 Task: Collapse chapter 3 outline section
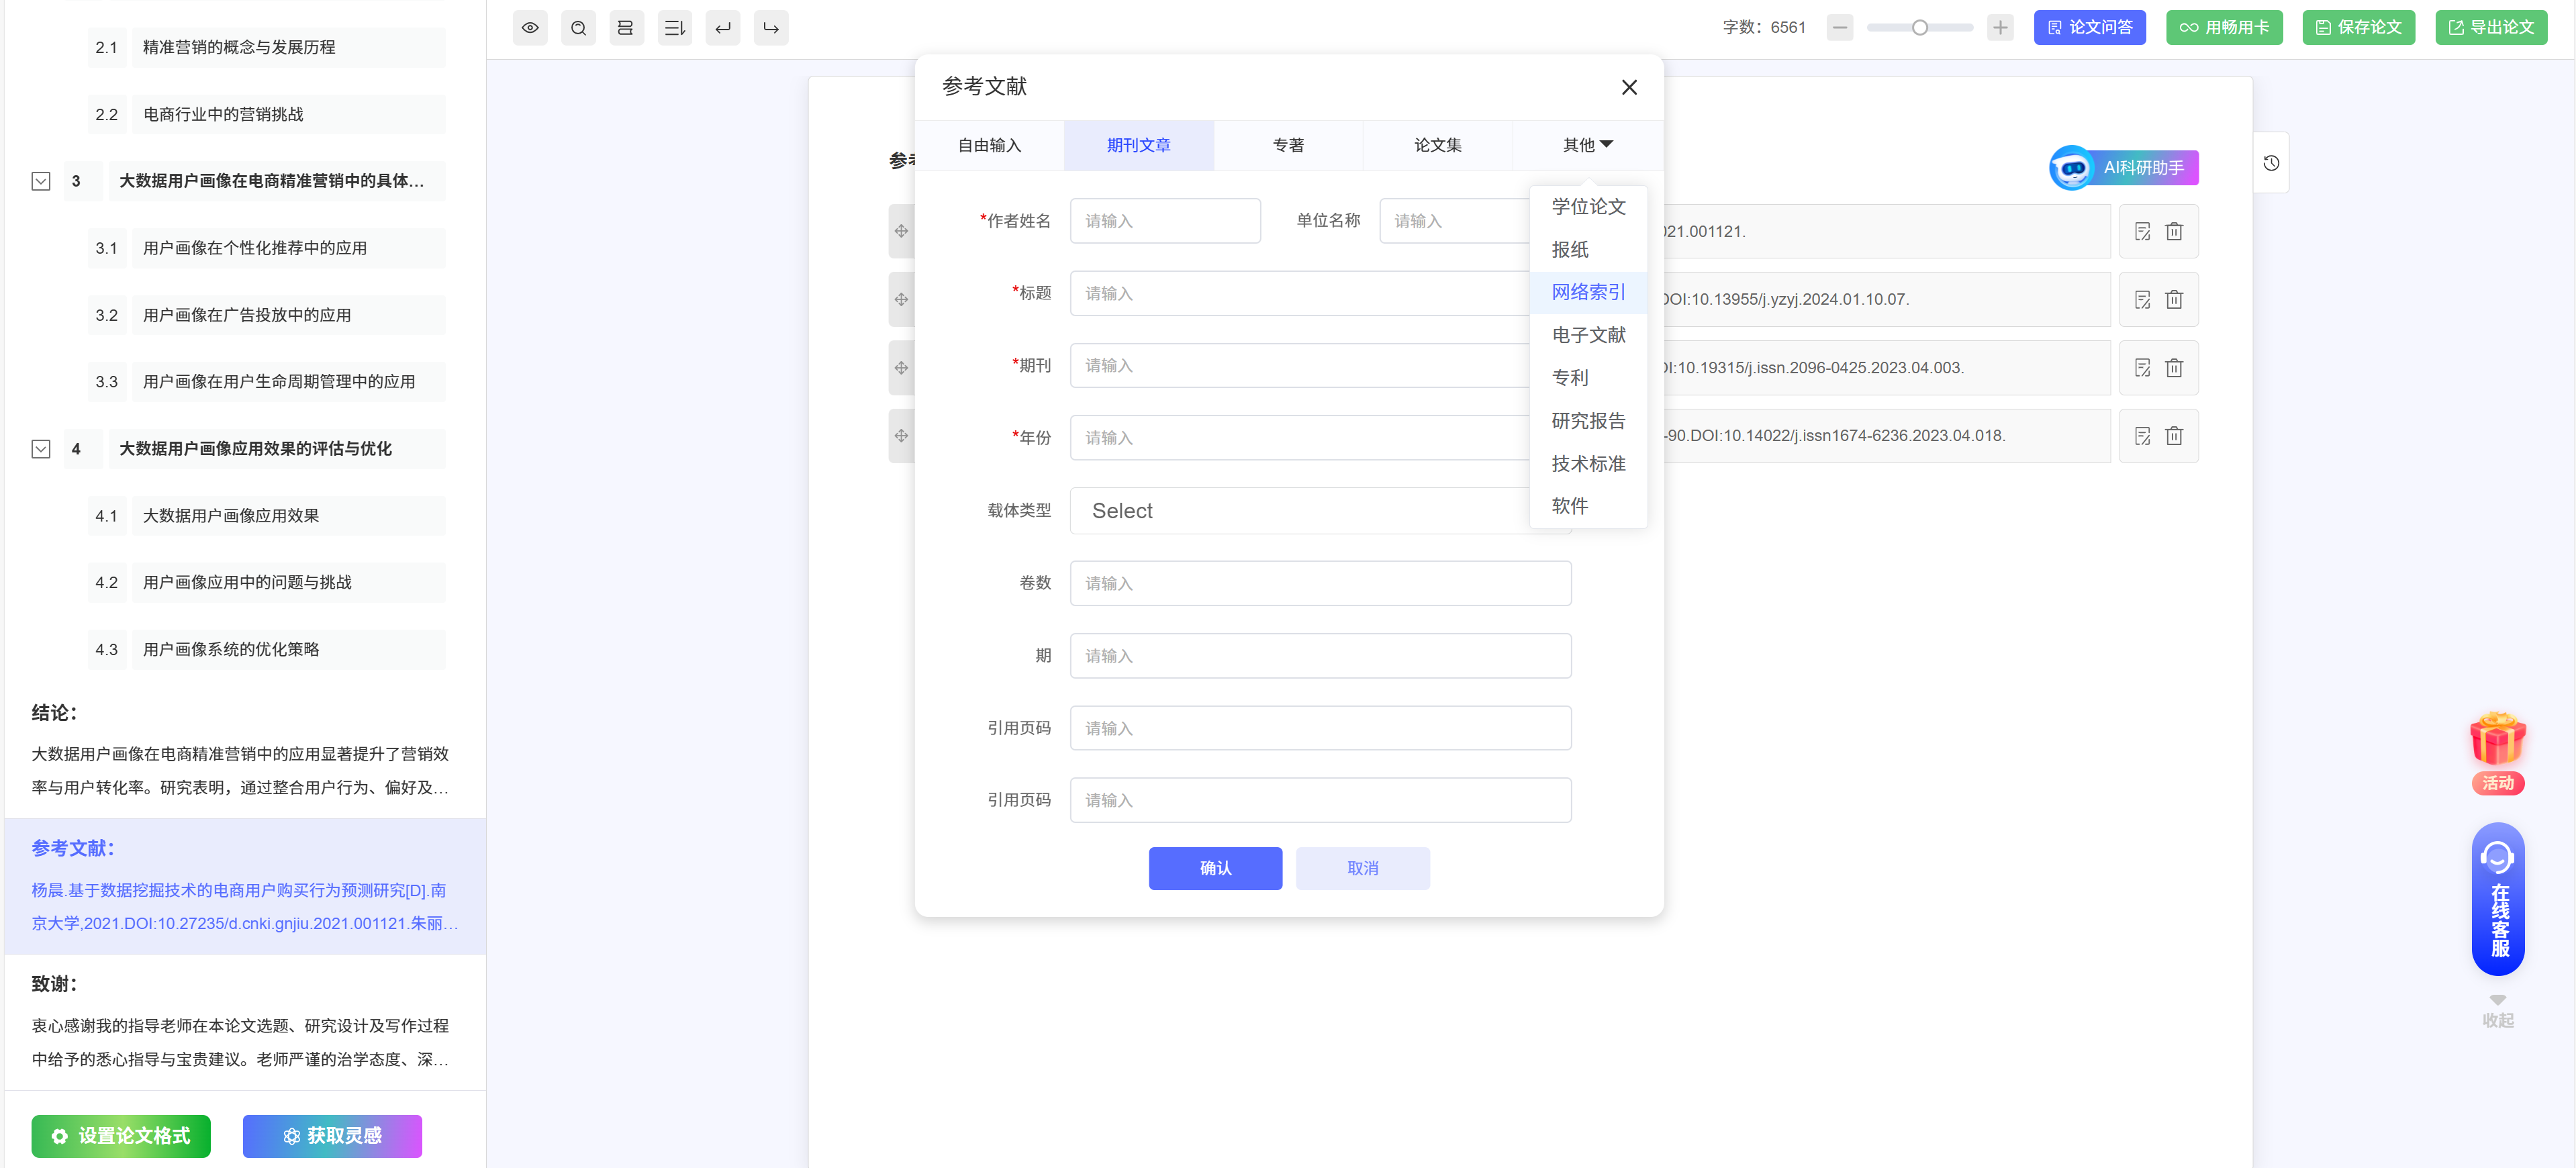tap(41, 182)
